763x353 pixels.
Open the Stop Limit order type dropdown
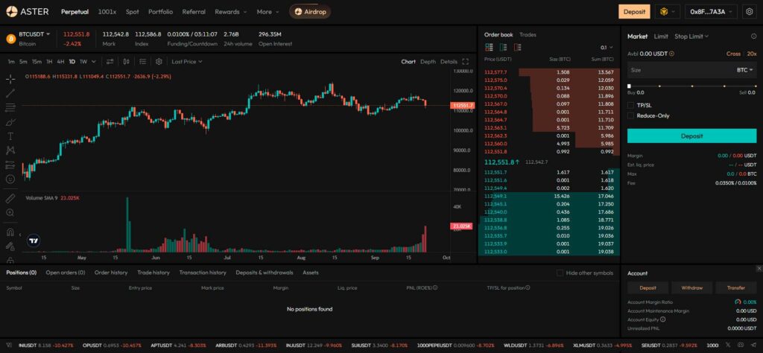coord(691,36)
